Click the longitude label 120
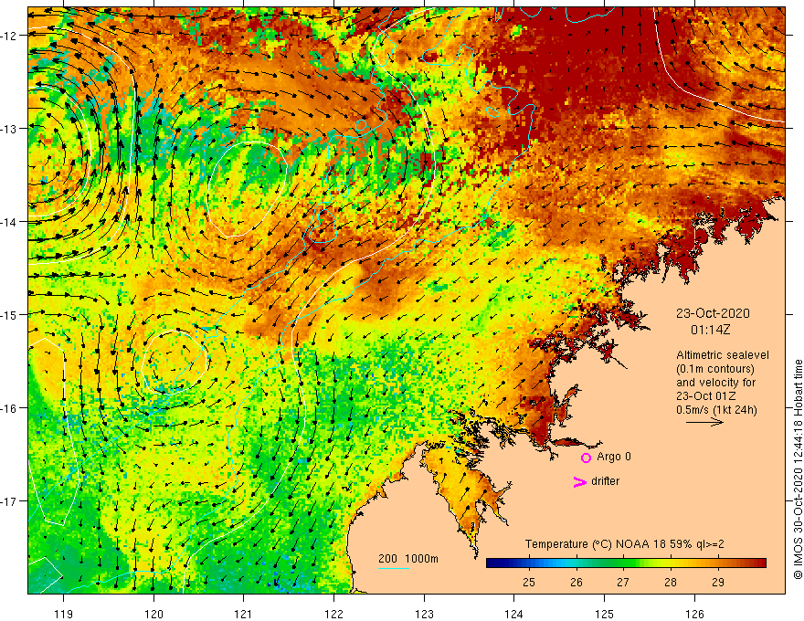The image size is (804, 621). (153, 614)
